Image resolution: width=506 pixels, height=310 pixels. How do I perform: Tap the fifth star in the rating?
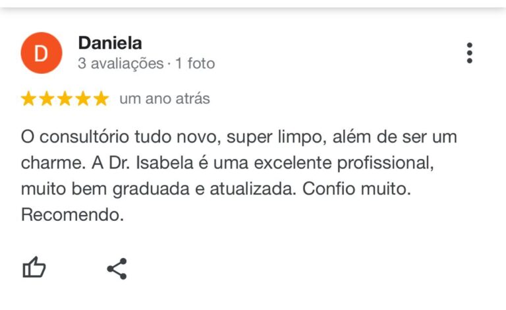(100, 99)
